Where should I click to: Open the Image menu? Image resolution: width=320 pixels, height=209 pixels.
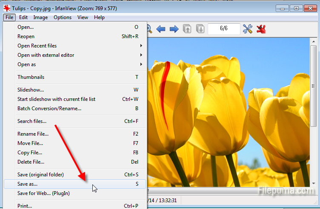coord(40,17)
